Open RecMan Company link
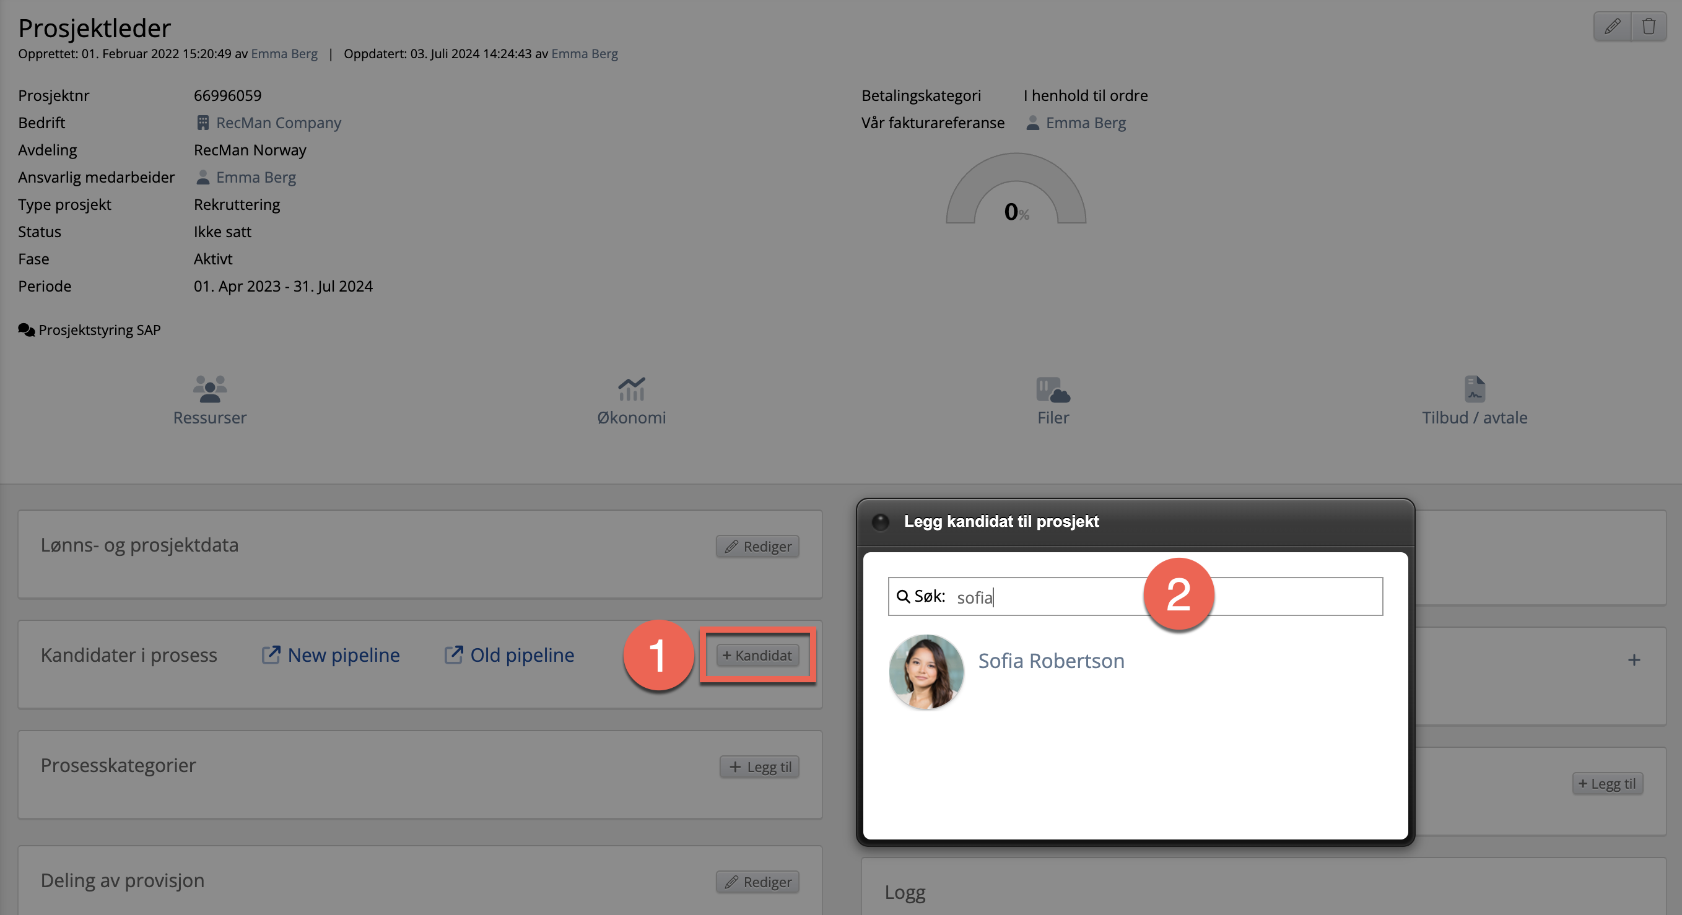1682x915 pixels. [278, 123]
